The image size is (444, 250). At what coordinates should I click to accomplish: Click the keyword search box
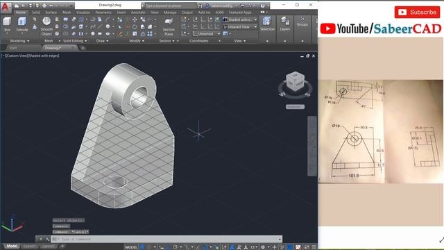(x=171, y=6)
